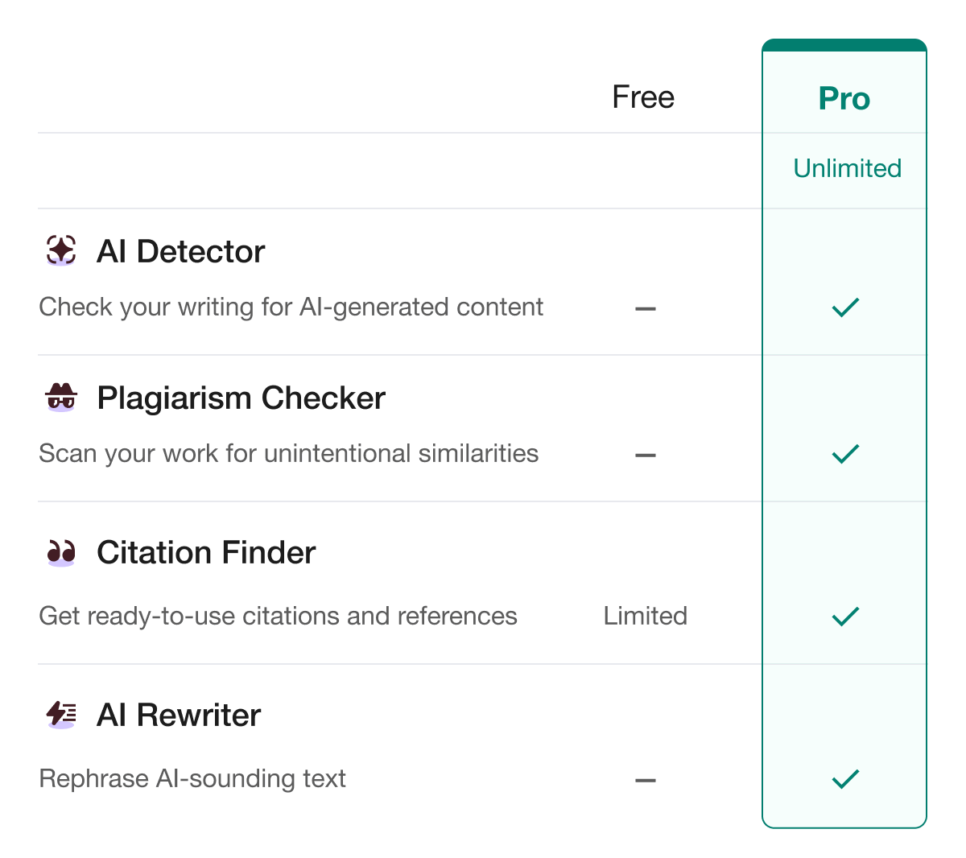Viewport: 966px width, 858px height.
Task: Click the Plagiarism Checker spy icon
Action: (61, 397)
